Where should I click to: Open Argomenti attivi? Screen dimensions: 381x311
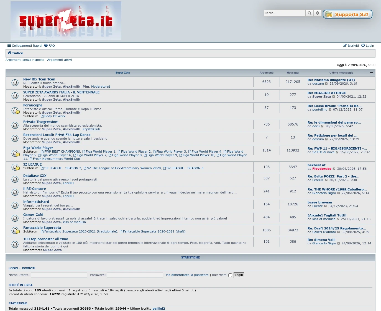coord(59,60)
